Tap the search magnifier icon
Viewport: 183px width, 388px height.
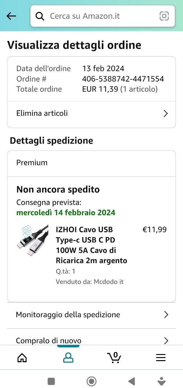coord(40,16)
